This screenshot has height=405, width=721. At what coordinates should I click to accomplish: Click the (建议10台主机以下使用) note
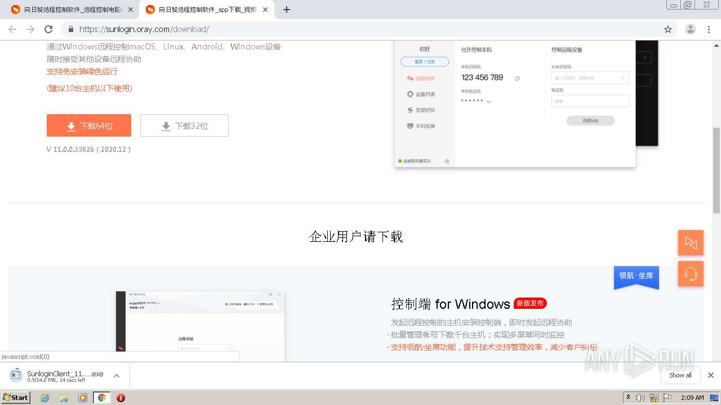pos(90,88)
